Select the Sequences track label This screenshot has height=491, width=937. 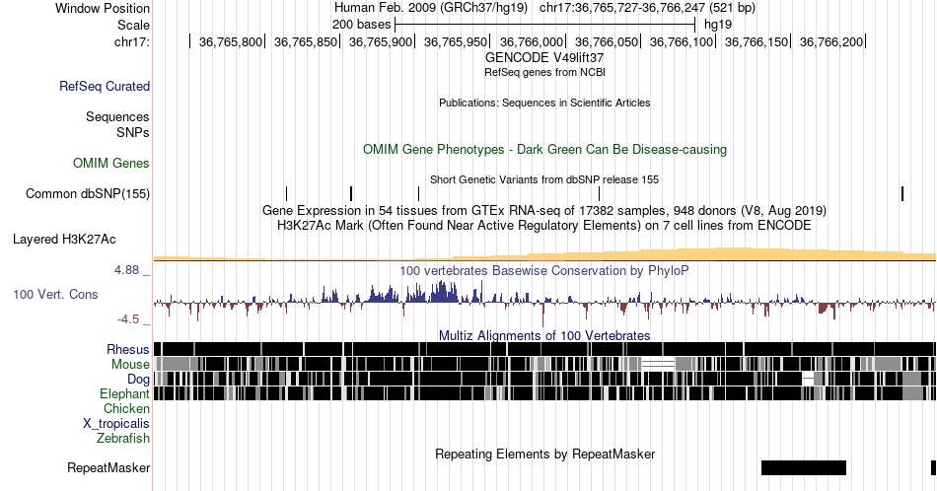pos(117,116)
